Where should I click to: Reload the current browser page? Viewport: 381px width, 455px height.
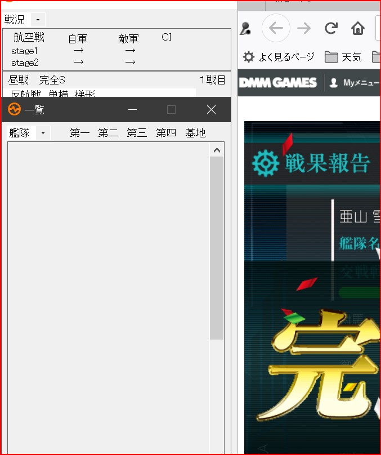(x=331, y=28)
